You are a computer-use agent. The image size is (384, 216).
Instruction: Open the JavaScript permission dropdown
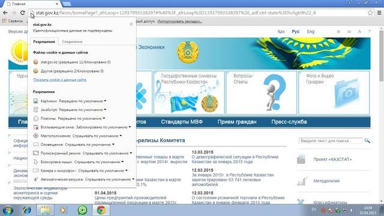(83, 110)
